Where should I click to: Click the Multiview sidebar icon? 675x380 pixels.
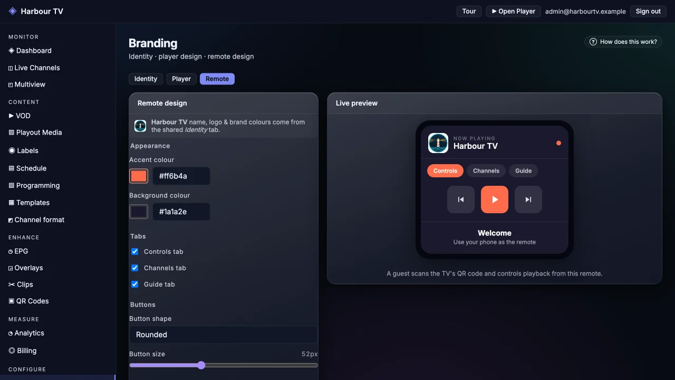pos(11,84)
